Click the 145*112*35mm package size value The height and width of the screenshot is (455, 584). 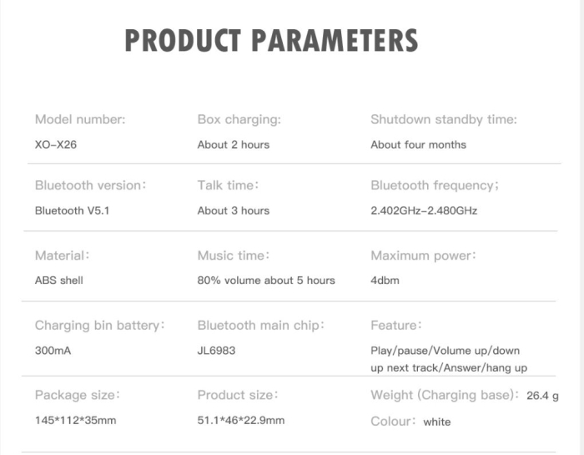(75, 420)
